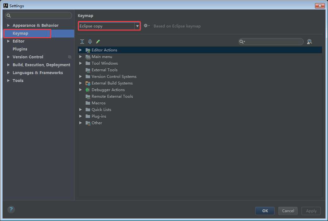Expand the Main menu tree node
The image size is (328, 221).
click(81, 56)
